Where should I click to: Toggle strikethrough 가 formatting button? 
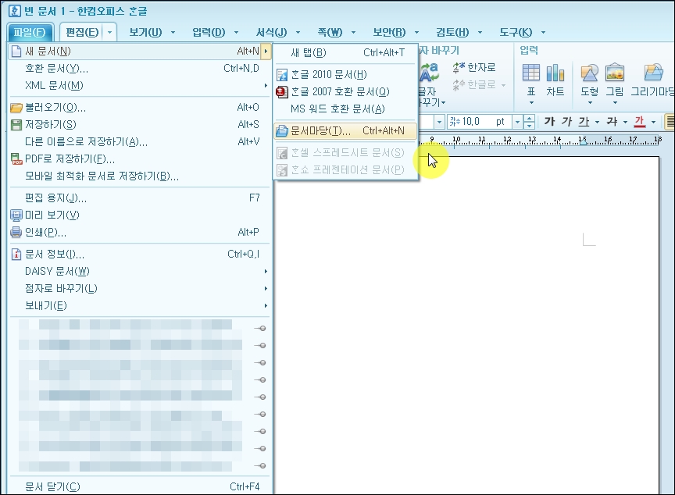[612, 122]
